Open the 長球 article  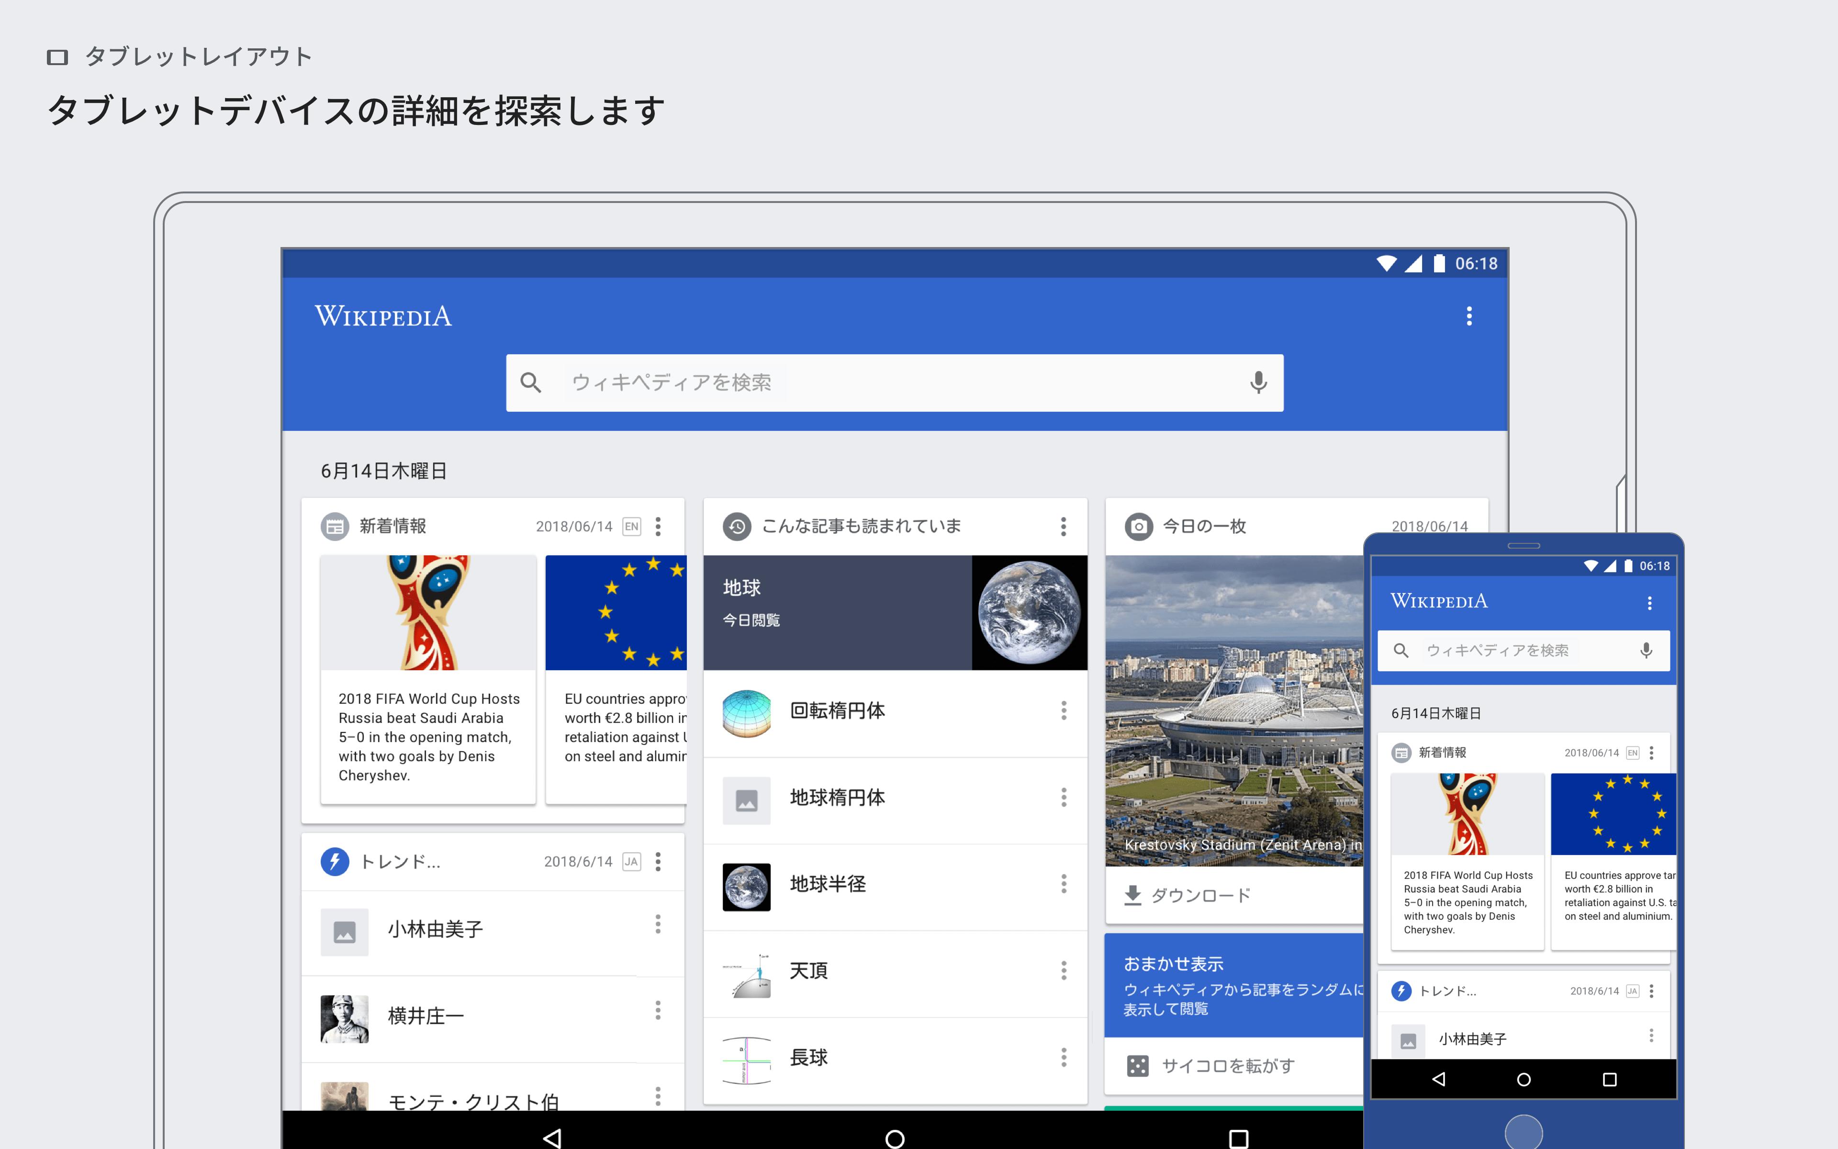point(895,1060)
